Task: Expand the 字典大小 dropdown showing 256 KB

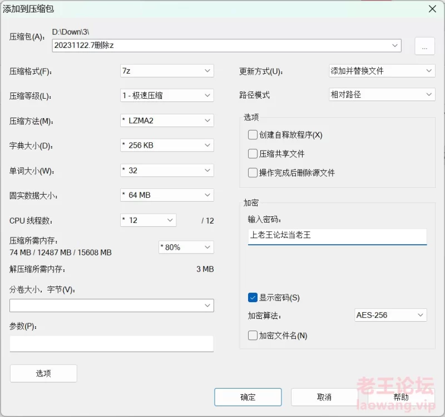Action: pyautogui.click(x=167, y=145)
